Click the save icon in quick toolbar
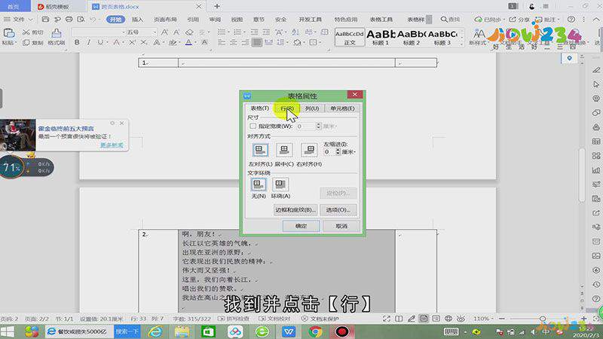Viewport: 603px width, 339px height. [45, 19]
